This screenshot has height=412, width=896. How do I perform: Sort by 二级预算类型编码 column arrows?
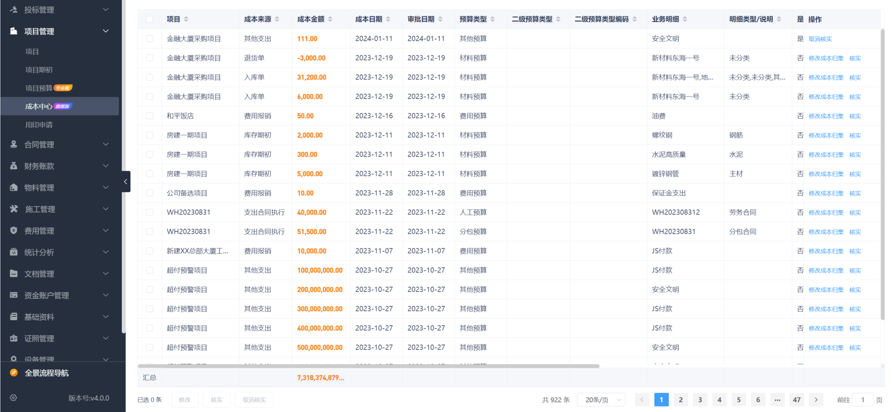pos(635,19)
